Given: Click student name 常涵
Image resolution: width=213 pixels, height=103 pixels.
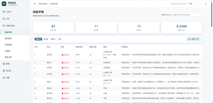Looking at the screenshot, I should click(49, 82).
